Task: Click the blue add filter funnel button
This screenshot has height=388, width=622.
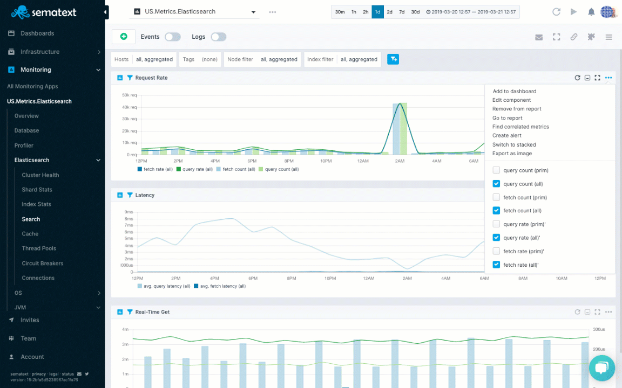Action: pyautogui.click(x=393, y=59)
